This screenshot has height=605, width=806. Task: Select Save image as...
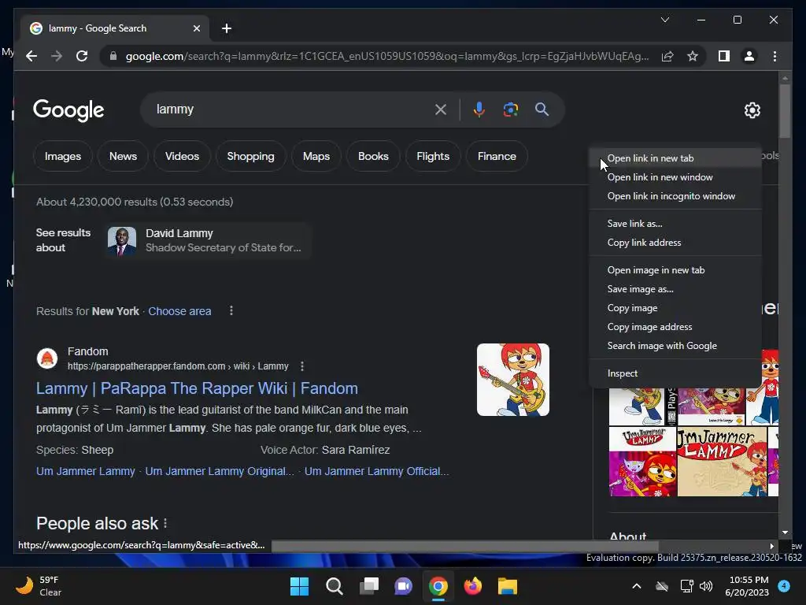click(x=675, y=289)
